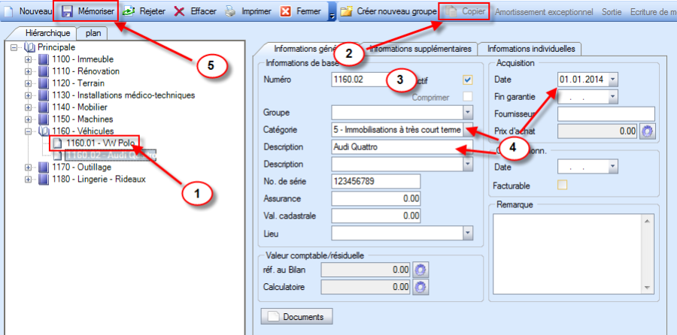677x335 pixels.
Task: Click the Sortie toolbar item
Action: (612, 11)
